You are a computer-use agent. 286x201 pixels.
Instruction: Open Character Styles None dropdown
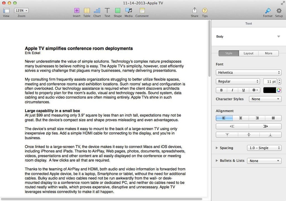[x=265, y=99]
